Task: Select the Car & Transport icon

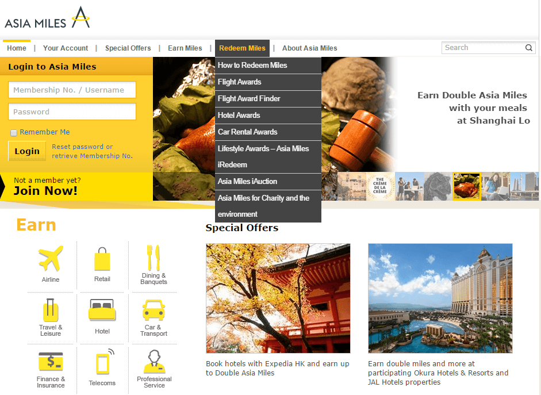Action: [154, 310]
